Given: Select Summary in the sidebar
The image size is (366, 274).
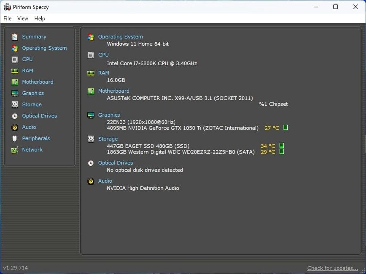Looking at the screenshot, I should click(x=34, y=37).
